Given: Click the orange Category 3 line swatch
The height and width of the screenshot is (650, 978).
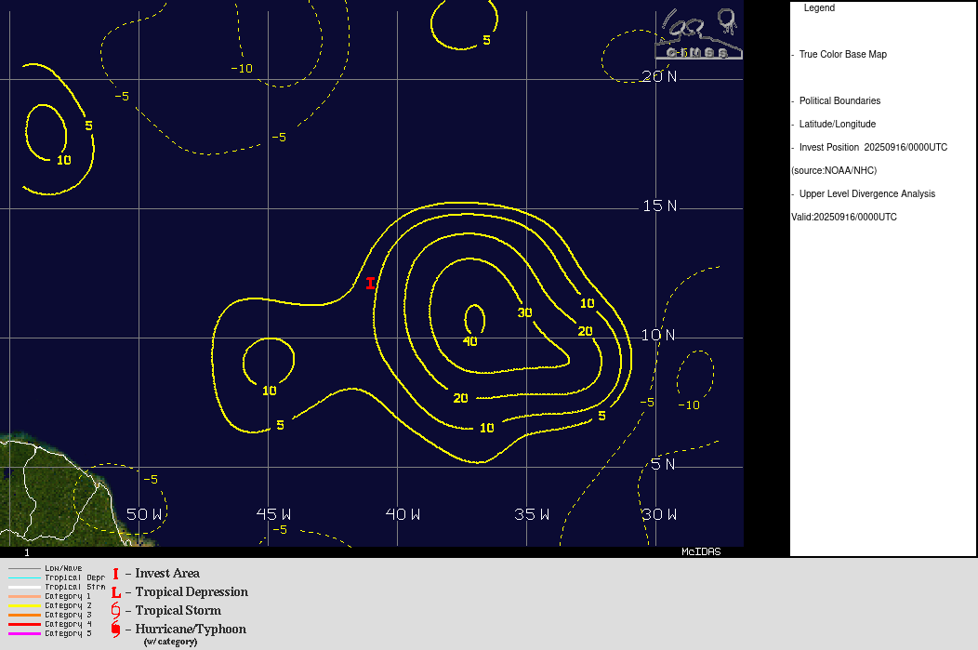Looking at the screenshot, I should click(x=24, y=615).
